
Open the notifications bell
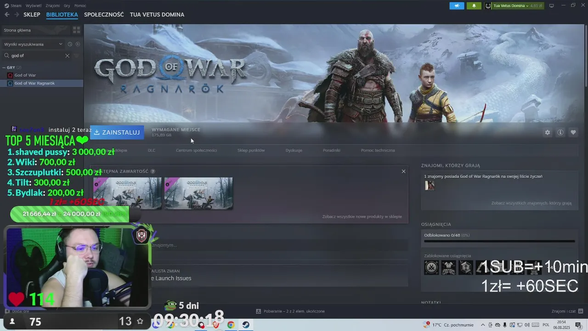coord(474,6)
